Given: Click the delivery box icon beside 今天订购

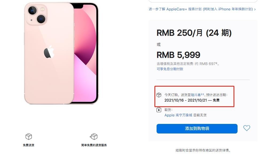Looking at the screenshot, I should point(159,95).
